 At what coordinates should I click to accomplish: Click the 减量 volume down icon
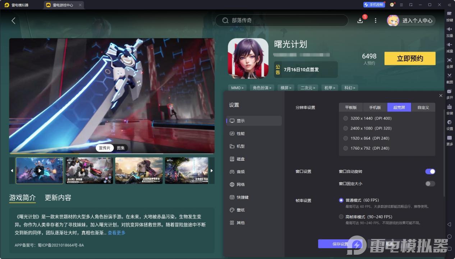[449, 47]
